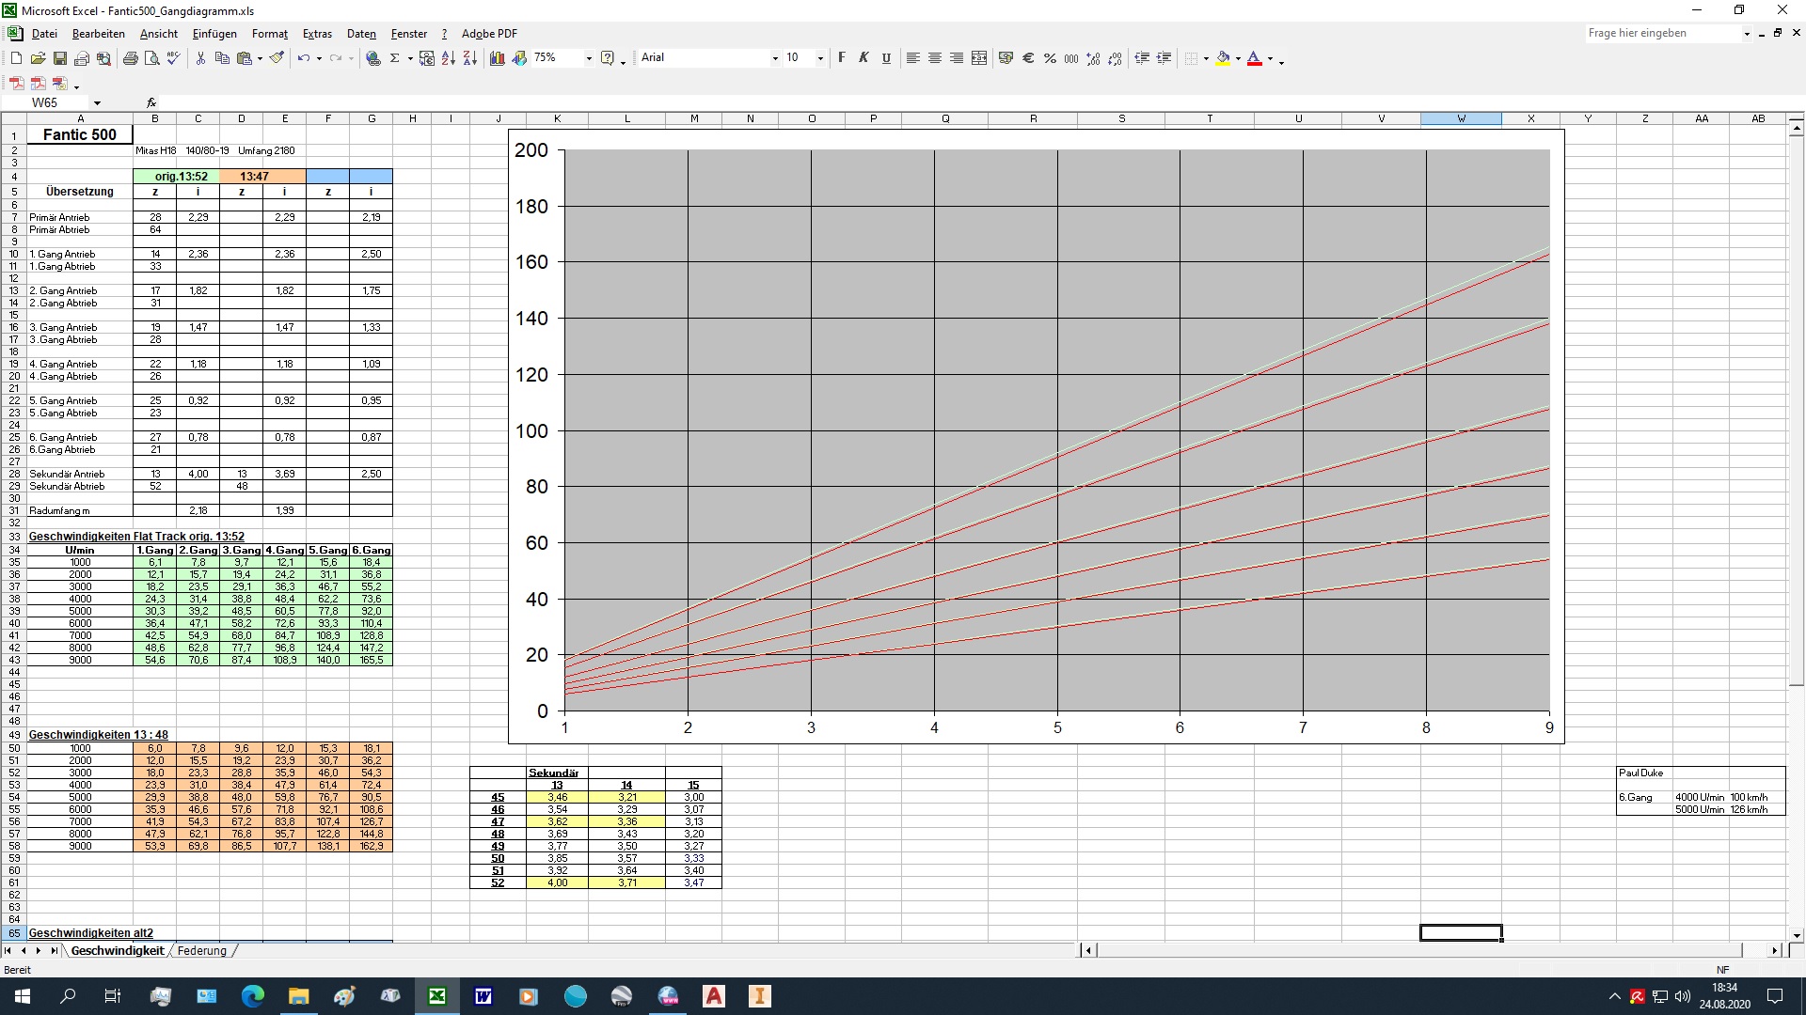
Task: Click the Percent Style button
Action: tap(1050, 58)
